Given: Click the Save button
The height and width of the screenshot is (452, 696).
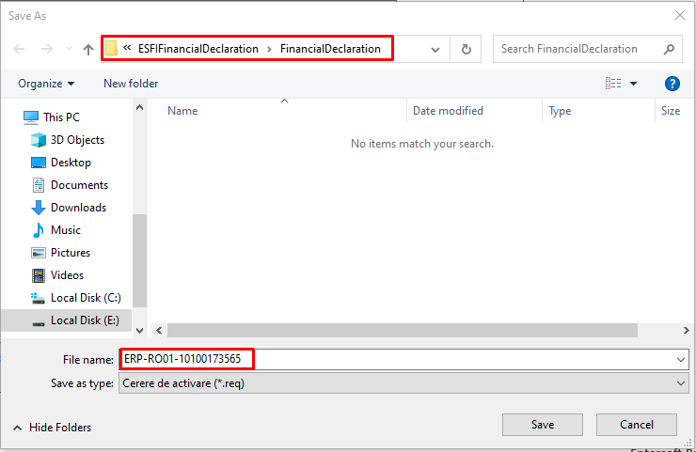Looking at the screenshot, I should point(543,425).
